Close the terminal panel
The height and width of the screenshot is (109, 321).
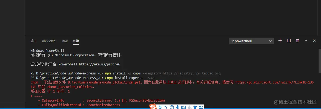tap(314, 41)
